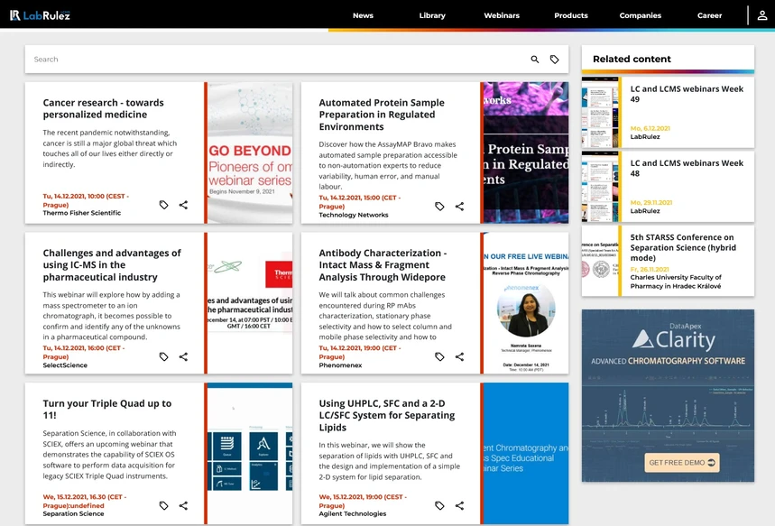Click date 'Mo, 6.12.2021' in related content
775x526 pixels.
(x=650, y=128)
